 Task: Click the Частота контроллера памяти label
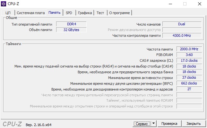(136, 36)
